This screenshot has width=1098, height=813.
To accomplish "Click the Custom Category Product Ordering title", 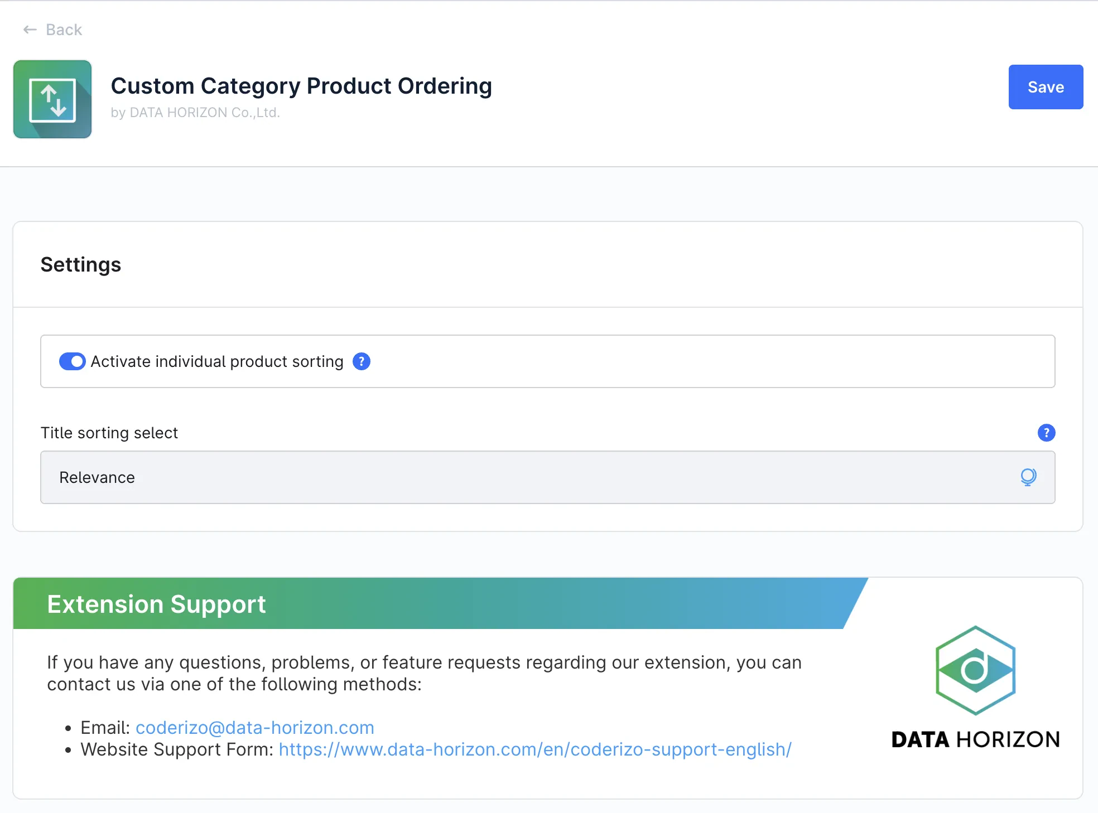I will [301, 86].
